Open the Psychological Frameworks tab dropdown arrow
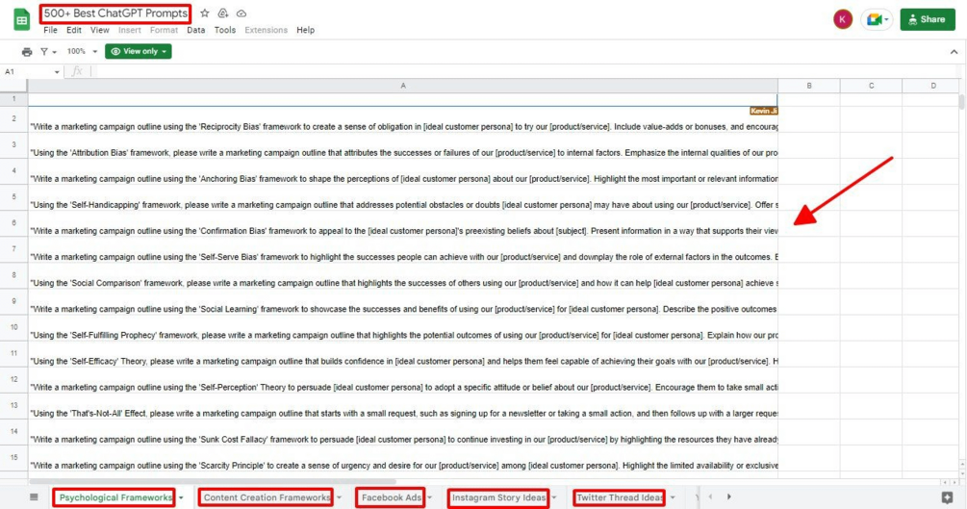Screen dimensions: 967x509 pyautogui.click(x=181, y=498)
